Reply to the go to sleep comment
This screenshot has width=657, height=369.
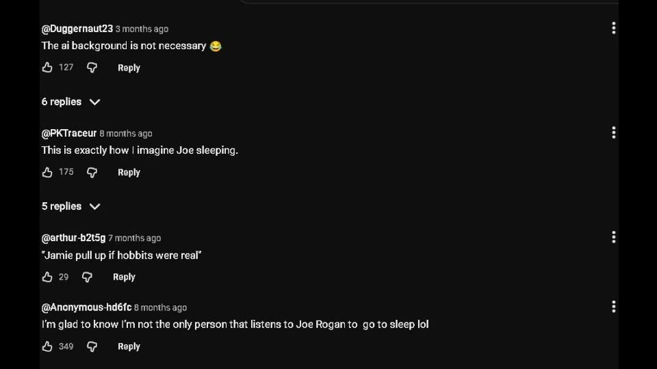[129, 346]
